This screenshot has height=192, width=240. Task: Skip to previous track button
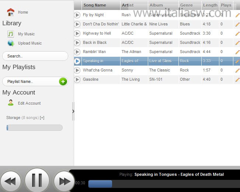coord(10,181)
